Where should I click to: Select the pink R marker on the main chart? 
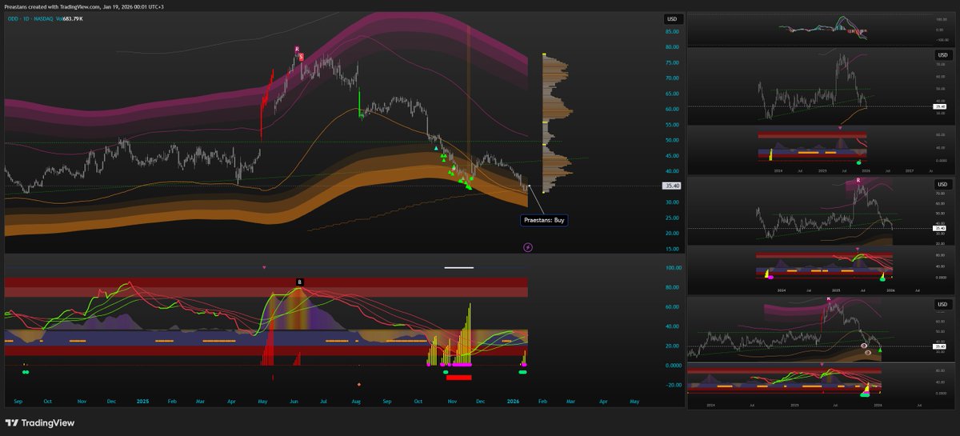click(297, 50)
